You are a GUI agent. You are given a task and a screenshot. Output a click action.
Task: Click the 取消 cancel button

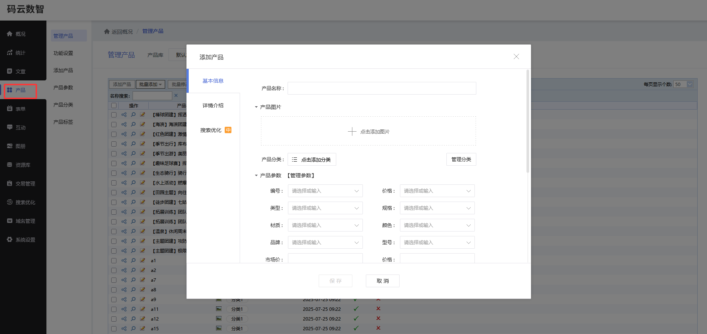click(382, 281)
